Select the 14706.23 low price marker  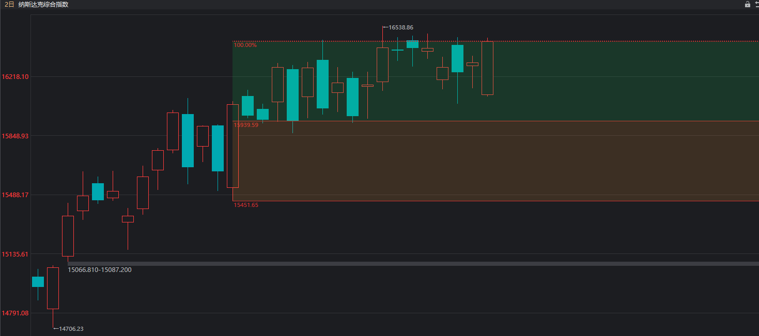click(x=71, y=329)
